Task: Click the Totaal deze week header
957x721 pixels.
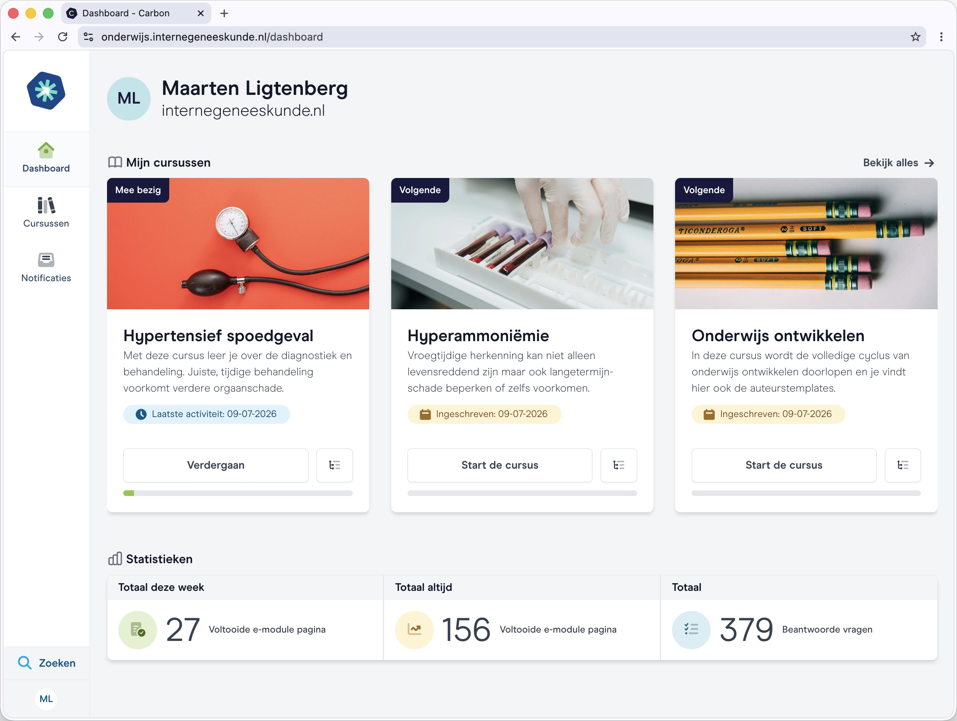Action: pos(161,587)
